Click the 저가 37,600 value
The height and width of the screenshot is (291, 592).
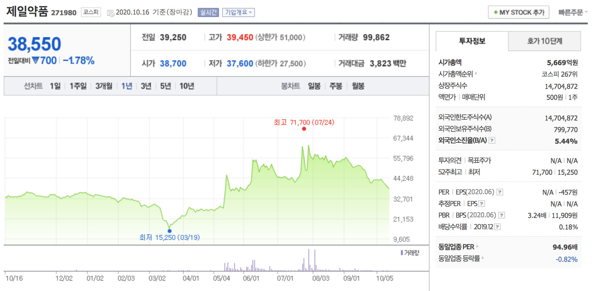click(240, 64)
